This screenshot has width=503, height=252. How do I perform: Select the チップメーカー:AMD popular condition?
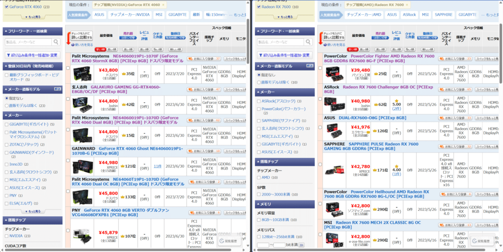(364, 15)
